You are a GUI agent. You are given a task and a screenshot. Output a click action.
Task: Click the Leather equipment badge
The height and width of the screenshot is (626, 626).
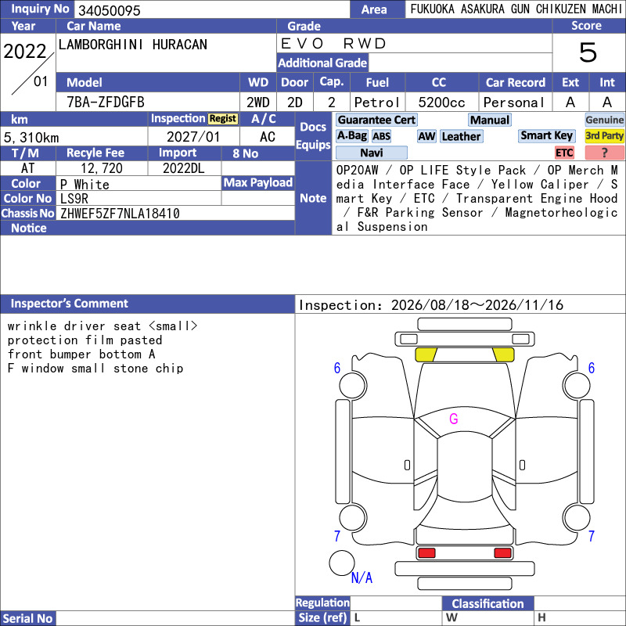462,136
